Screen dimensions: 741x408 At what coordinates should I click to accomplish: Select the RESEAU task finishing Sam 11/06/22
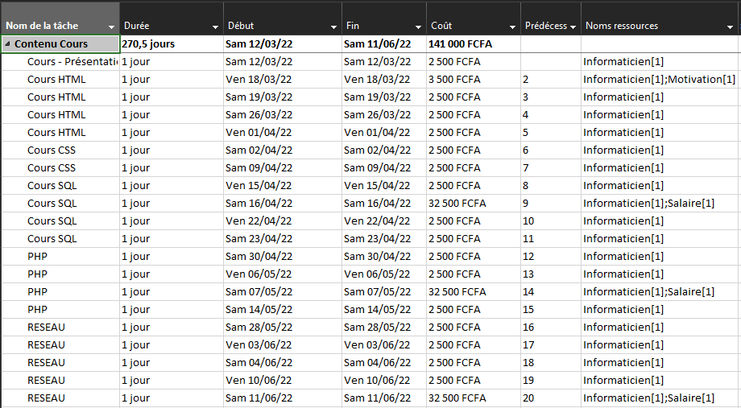47,398
